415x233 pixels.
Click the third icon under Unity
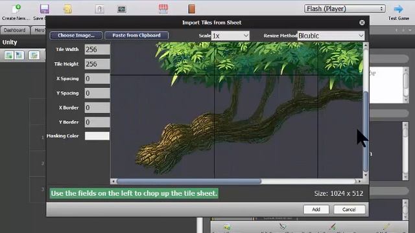tap(34, 55)
